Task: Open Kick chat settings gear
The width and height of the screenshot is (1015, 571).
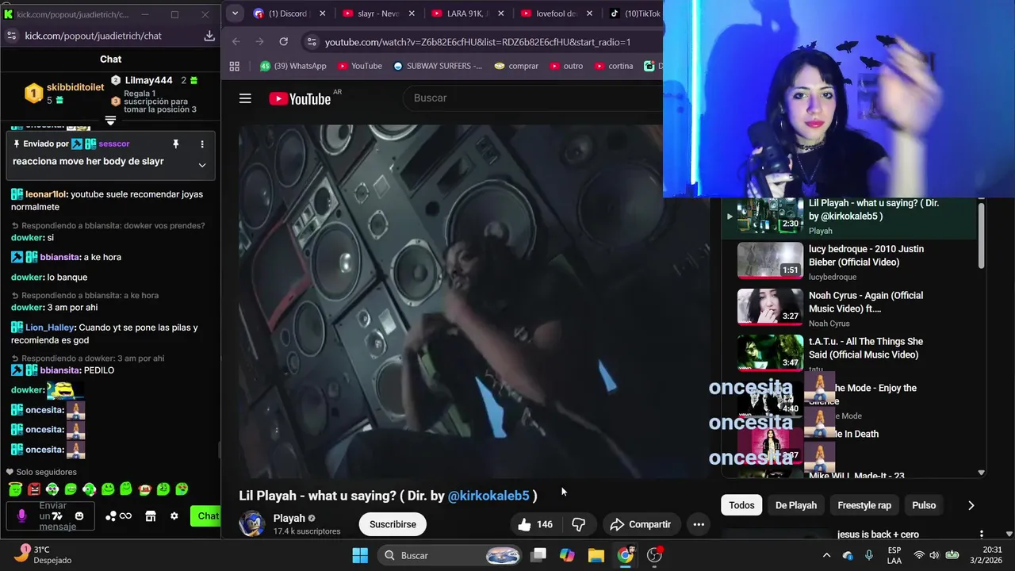Action: tap(174, 516)
